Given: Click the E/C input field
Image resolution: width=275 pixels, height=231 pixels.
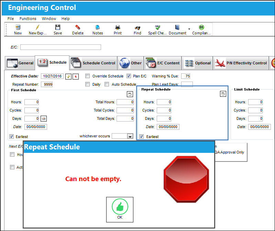Looking at the screenshot, I should pyautogui.click(x=60, y=47).
